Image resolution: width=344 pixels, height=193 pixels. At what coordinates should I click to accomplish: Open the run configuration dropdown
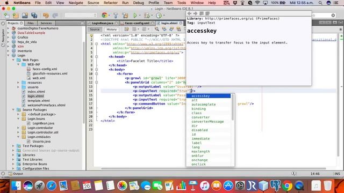(x=81, y=15)
